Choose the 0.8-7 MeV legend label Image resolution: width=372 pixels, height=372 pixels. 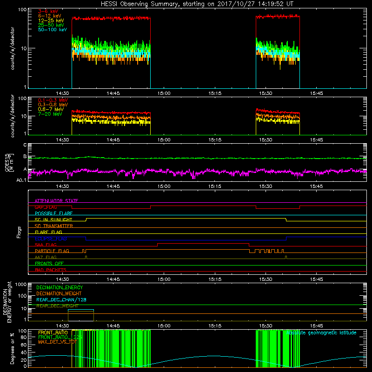51,109
